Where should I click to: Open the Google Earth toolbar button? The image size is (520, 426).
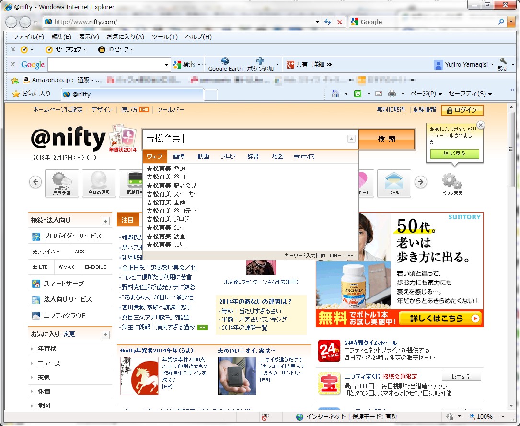pyautogui.click(x=225, y=64)
